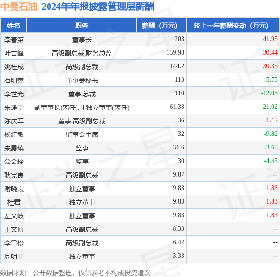The image size is (280, 277).
Task: Click salary value 3.33
Action: tap(179, 256)
